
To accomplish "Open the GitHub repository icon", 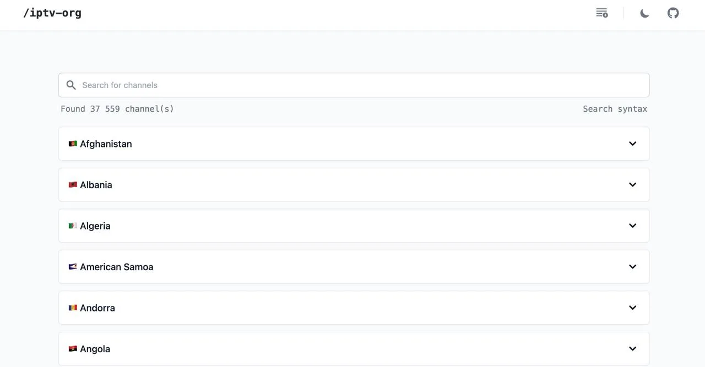I will pos(673,13).
